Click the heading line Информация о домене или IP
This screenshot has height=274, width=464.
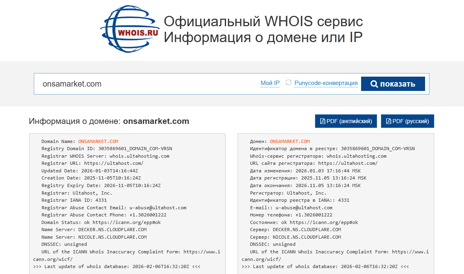point(263,37)
